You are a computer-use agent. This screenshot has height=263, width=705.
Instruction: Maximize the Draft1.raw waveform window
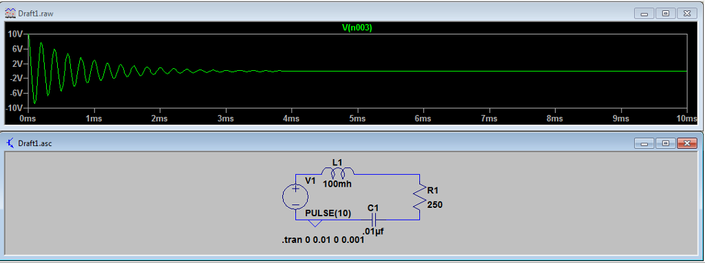pos(666,14)
